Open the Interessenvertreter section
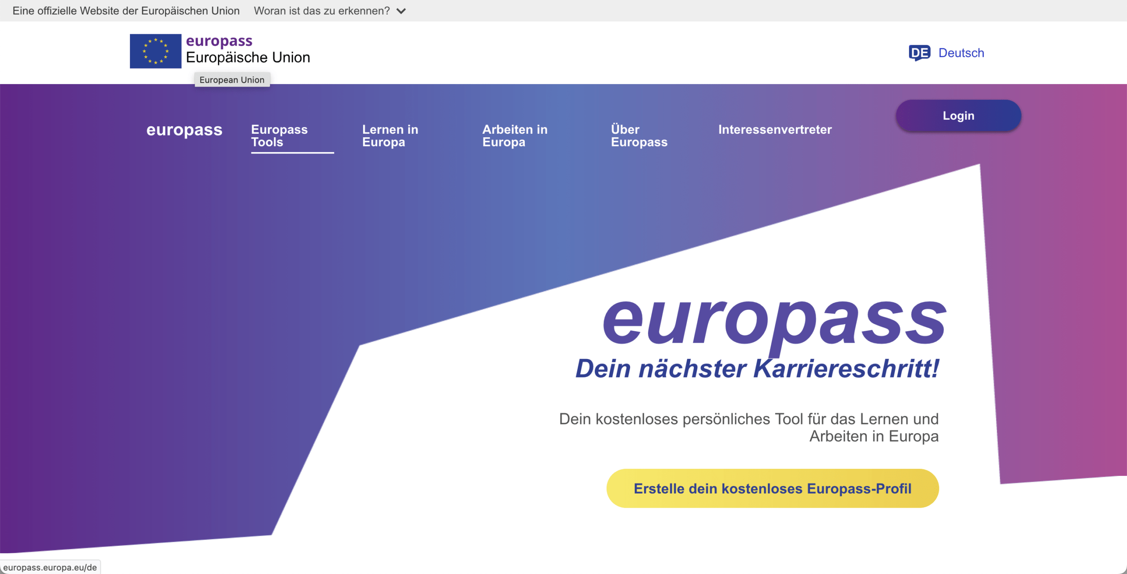This screenshot has width=1127, height=574. (x=775, y=130)
